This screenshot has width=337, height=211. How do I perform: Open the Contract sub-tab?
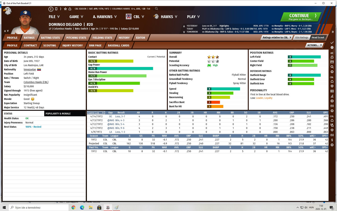[x=31, y=45]
